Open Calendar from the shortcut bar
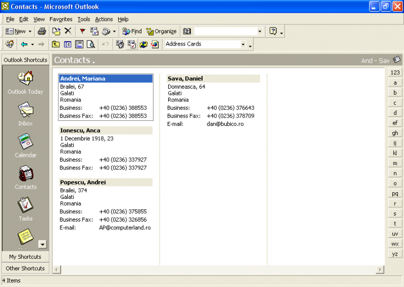This screenshot has height=287, width=404. click(x=26, y=146)
